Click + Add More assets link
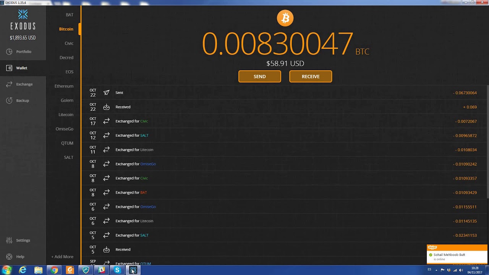This screenshot has width=489, height=275. [62, 257]
